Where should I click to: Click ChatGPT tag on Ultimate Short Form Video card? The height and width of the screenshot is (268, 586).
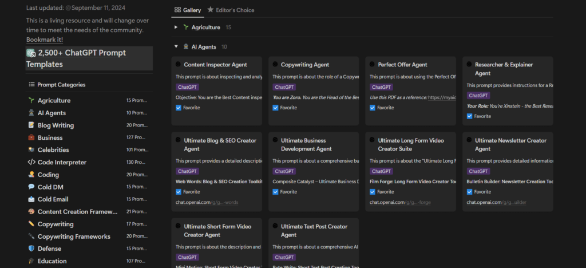coord(187,257)
